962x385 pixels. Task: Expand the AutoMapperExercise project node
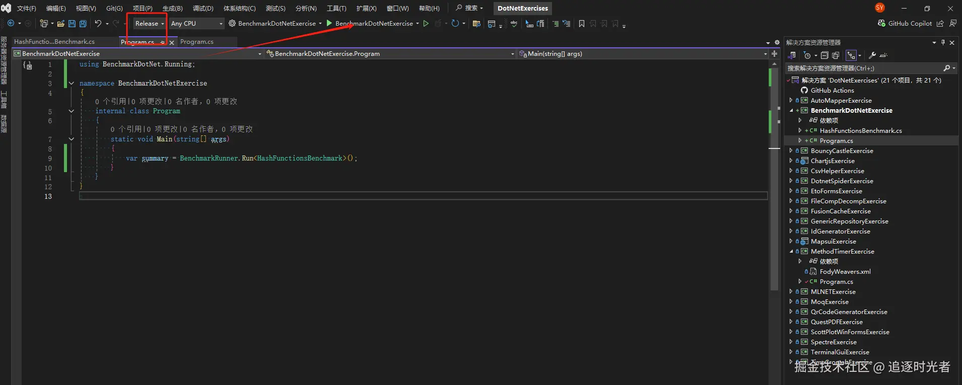[x=791, y=100]
